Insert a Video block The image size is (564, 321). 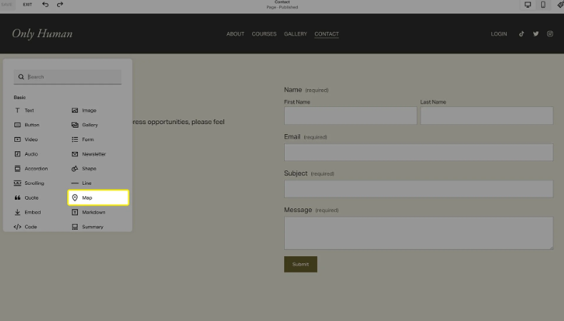click(x=31, y=140)
